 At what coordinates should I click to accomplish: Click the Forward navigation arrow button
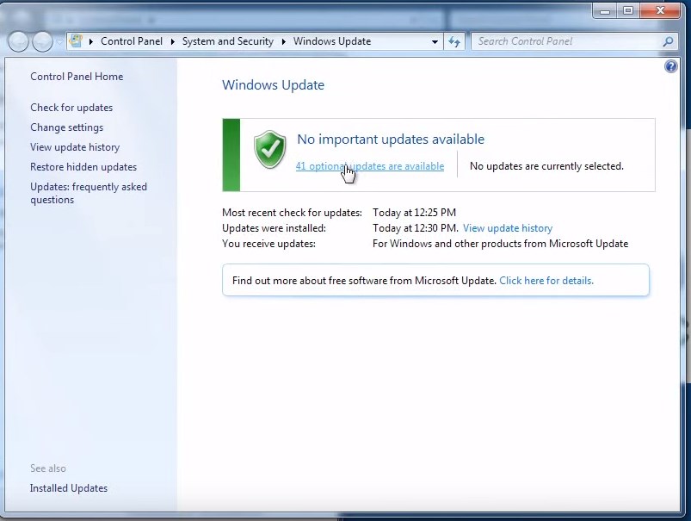pyautogui.click(x=42, y=41)
